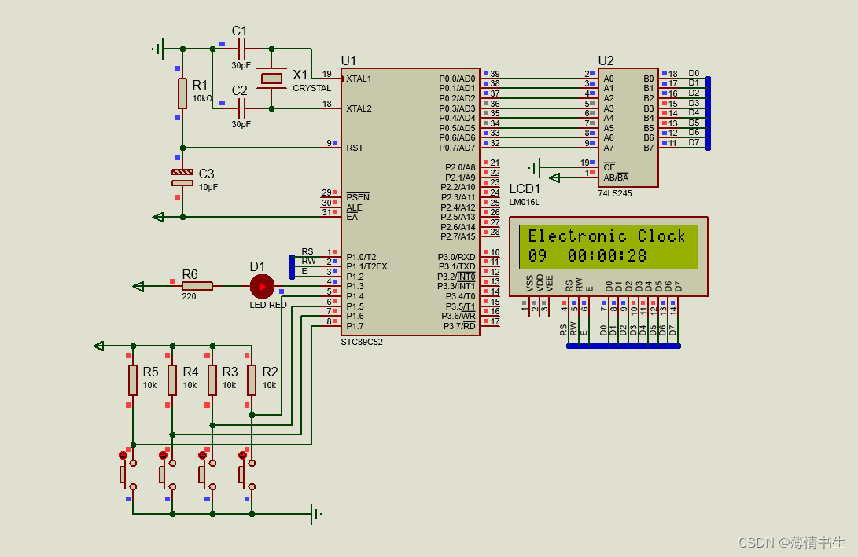Select the ground symbol left of C1

(x=158, y=49)
